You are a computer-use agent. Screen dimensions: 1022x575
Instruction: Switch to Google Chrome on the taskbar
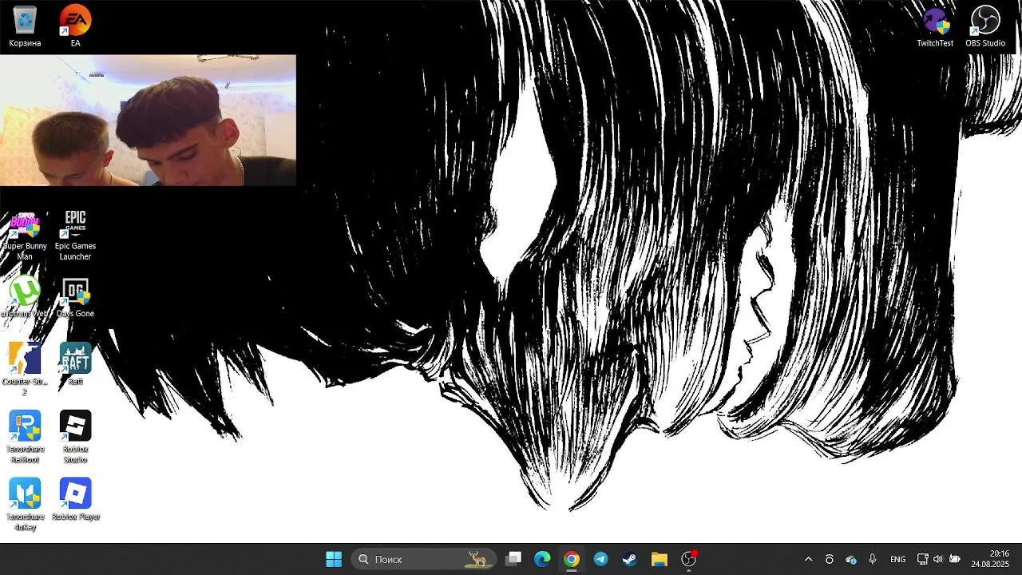pyautogui.click(x=572, y=559)
